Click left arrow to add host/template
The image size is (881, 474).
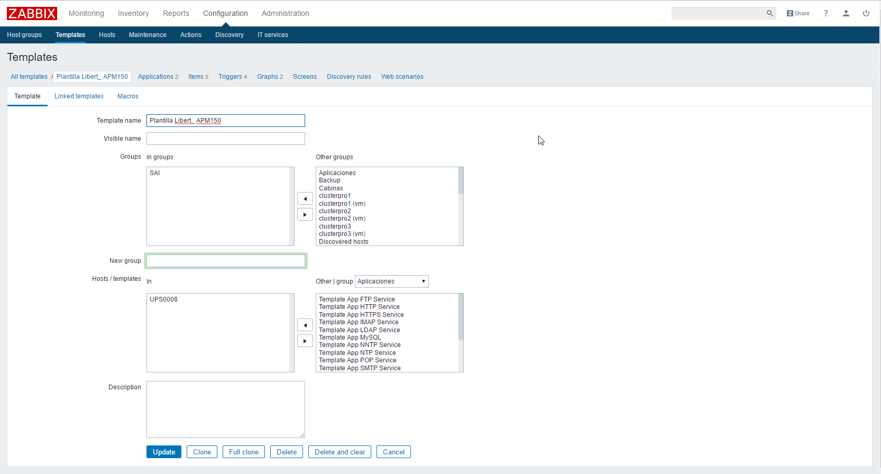click(305, 325)
